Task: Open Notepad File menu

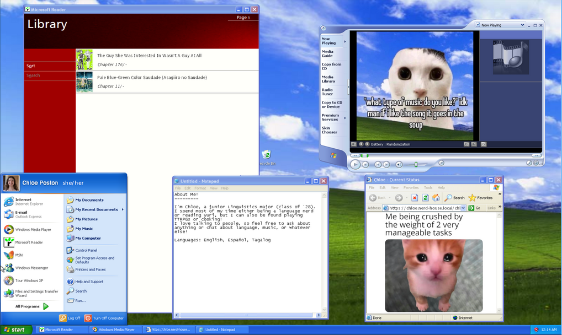Action: point(178,188)
